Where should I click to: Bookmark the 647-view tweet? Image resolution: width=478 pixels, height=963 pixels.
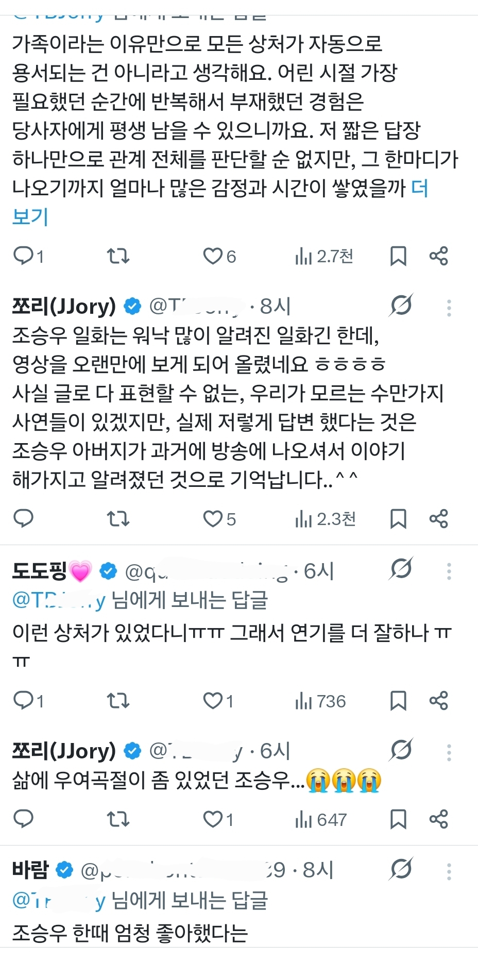[x=398, y=819]
